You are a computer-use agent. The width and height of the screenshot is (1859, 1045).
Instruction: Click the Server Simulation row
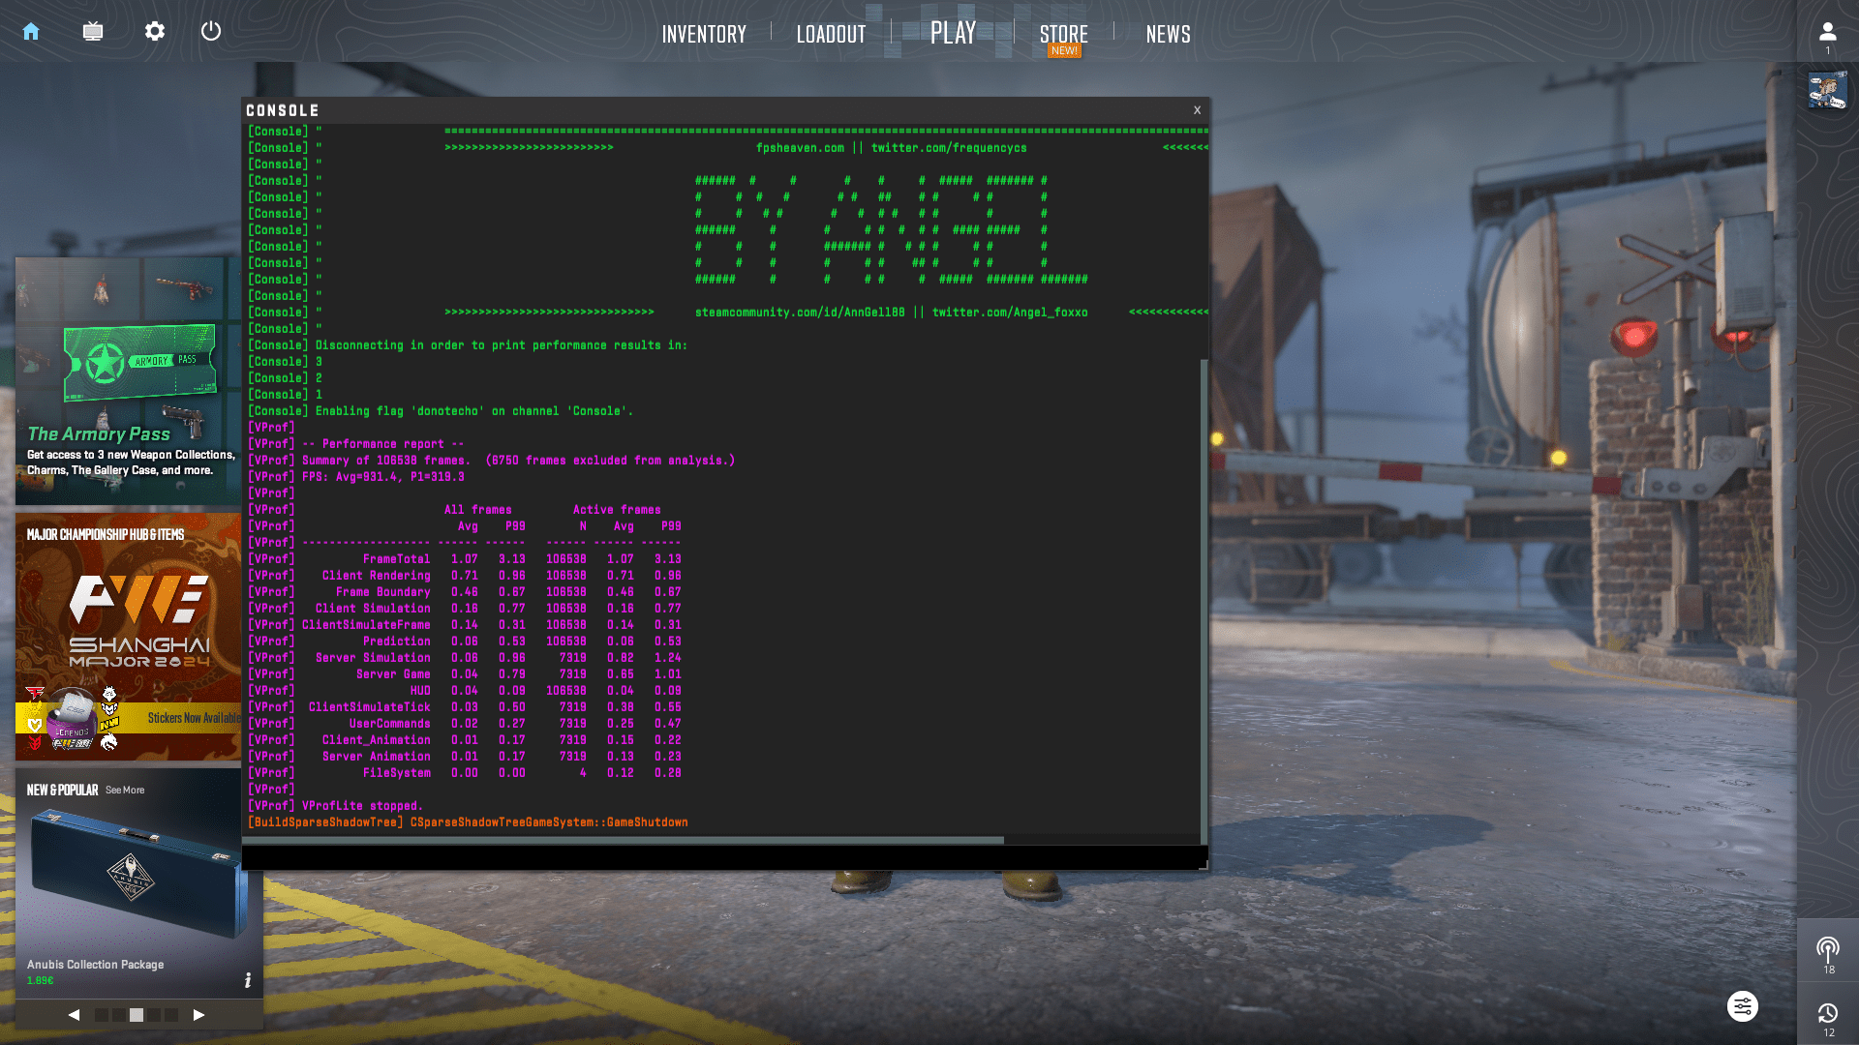465,658
